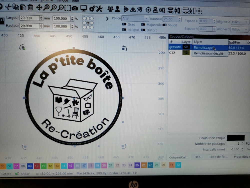
Task: Switch to the 'Liste de fic...' tab
Action: pyautogui.click(x=218, y=157)
